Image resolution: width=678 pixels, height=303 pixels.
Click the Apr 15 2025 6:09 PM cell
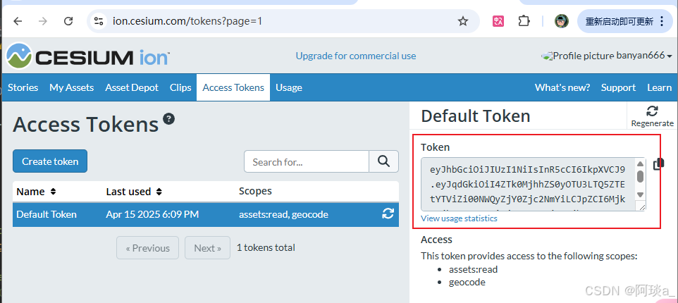pyautogui.click(x=152, y=214)
